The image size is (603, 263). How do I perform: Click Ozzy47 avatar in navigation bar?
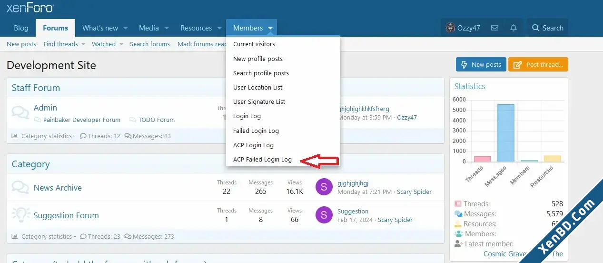(x=450, y=28)
